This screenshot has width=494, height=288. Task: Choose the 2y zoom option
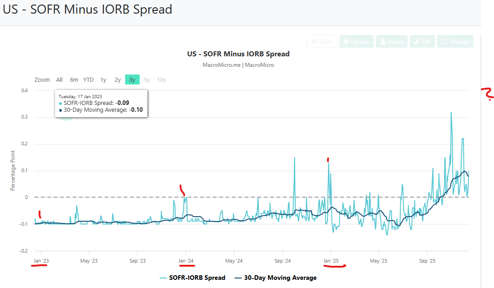(x=117, y=80)
